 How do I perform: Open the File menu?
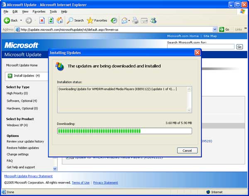[x=6, y=12]
